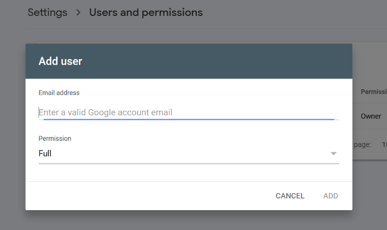Click the blue underline of email field
This screenshot has width=387, height=230.
[x=188, y=119]
